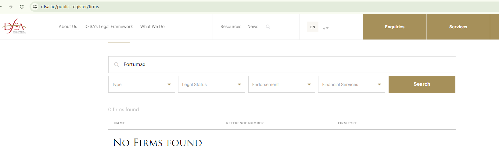Switch site language to Arabic
Image resolution: width=499 pixels, height=165 pixels.
(x=326, y=27)
